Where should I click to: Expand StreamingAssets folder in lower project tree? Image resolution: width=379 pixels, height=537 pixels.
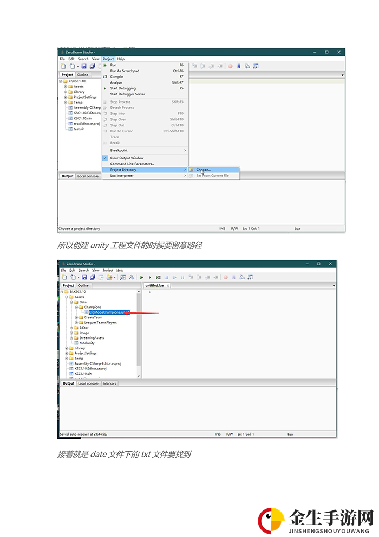coord(72,338)
